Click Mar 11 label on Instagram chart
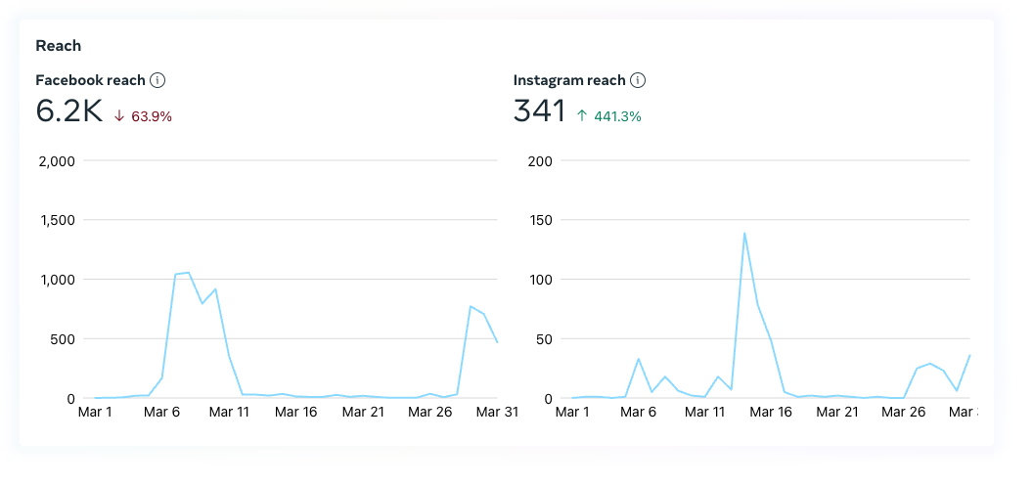 click(705, 413)
